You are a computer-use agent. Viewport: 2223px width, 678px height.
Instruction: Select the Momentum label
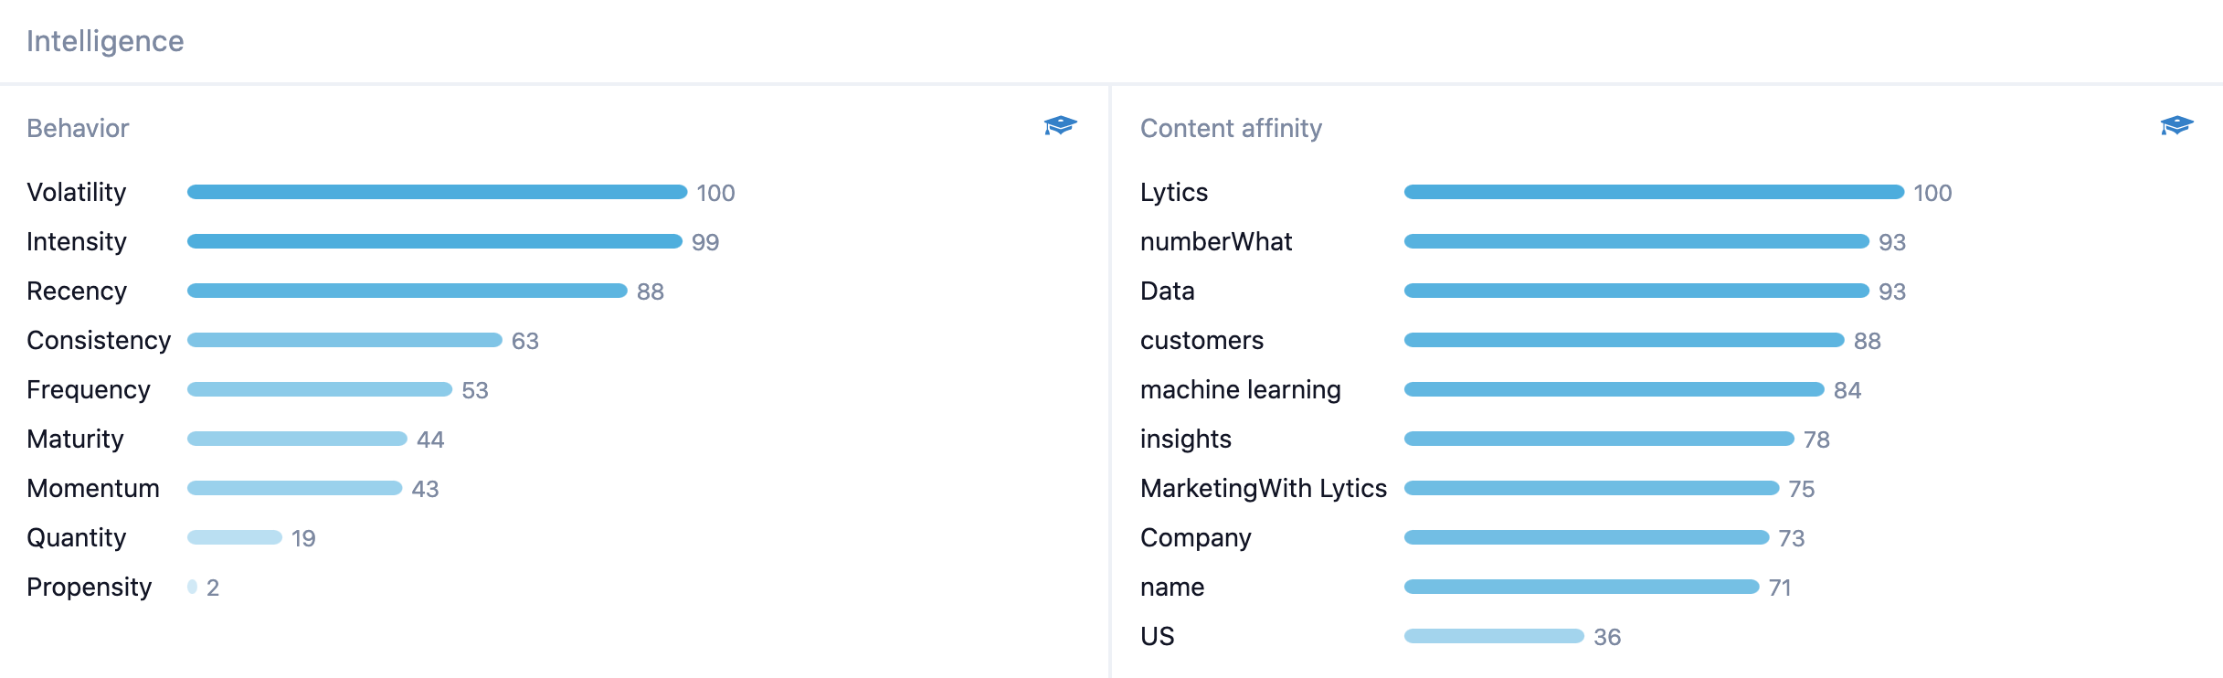tap(93, 488)
